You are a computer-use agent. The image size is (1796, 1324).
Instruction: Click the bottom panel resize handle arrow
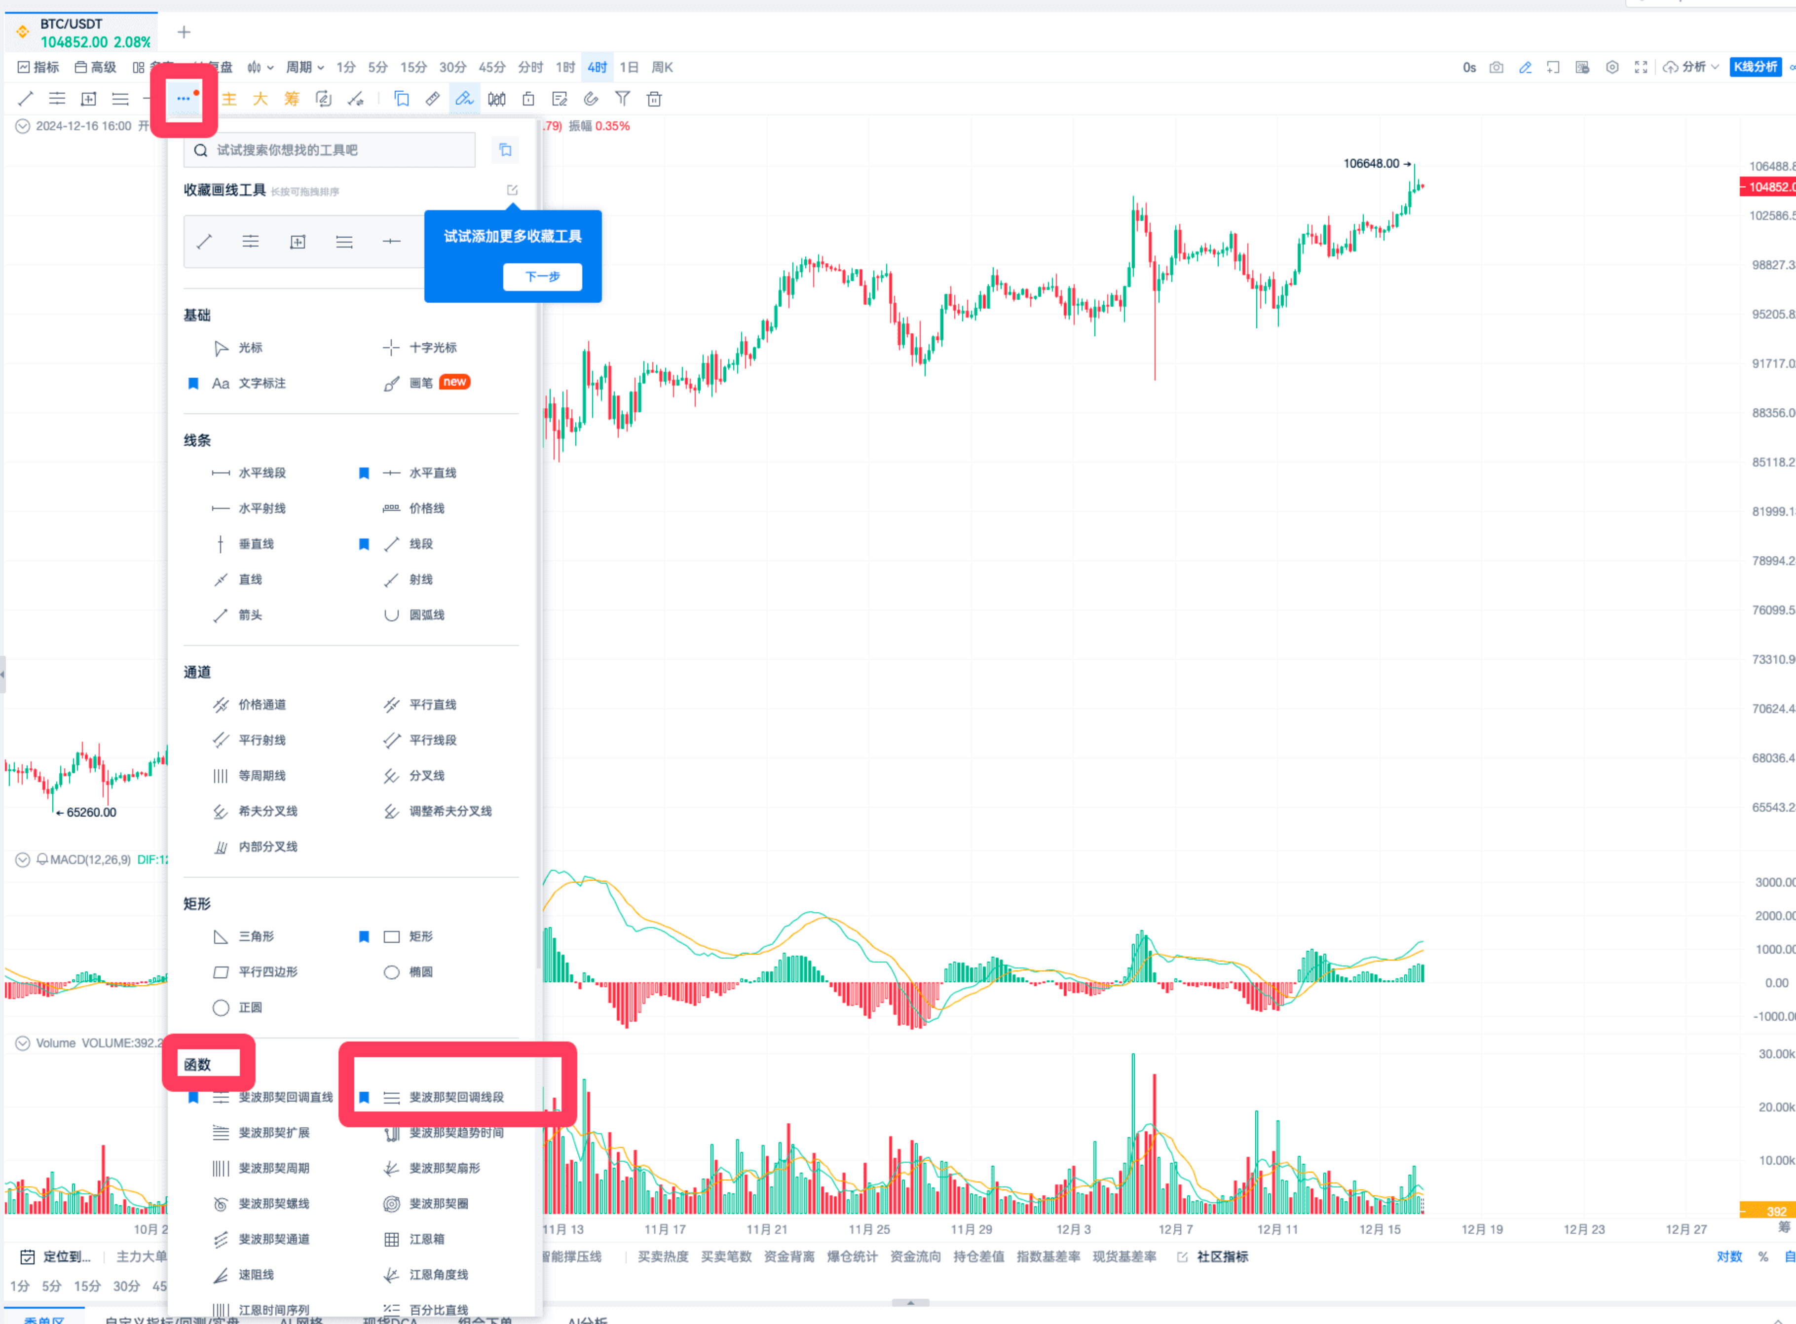point(911,1303)
